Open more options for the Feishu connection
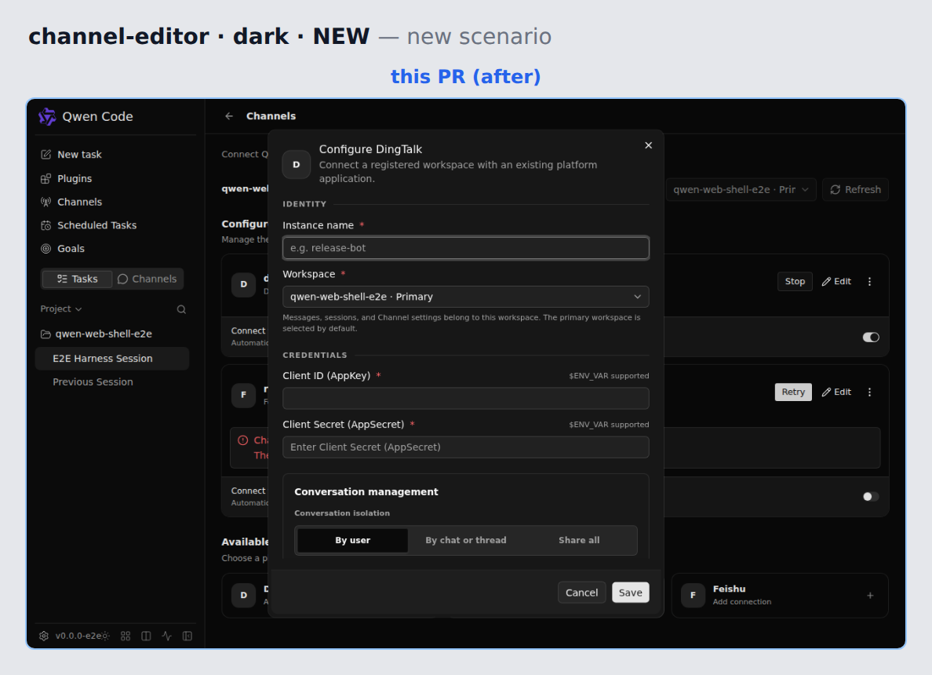The width and height of the screenshot is (932, 675). tap(869, 392)
